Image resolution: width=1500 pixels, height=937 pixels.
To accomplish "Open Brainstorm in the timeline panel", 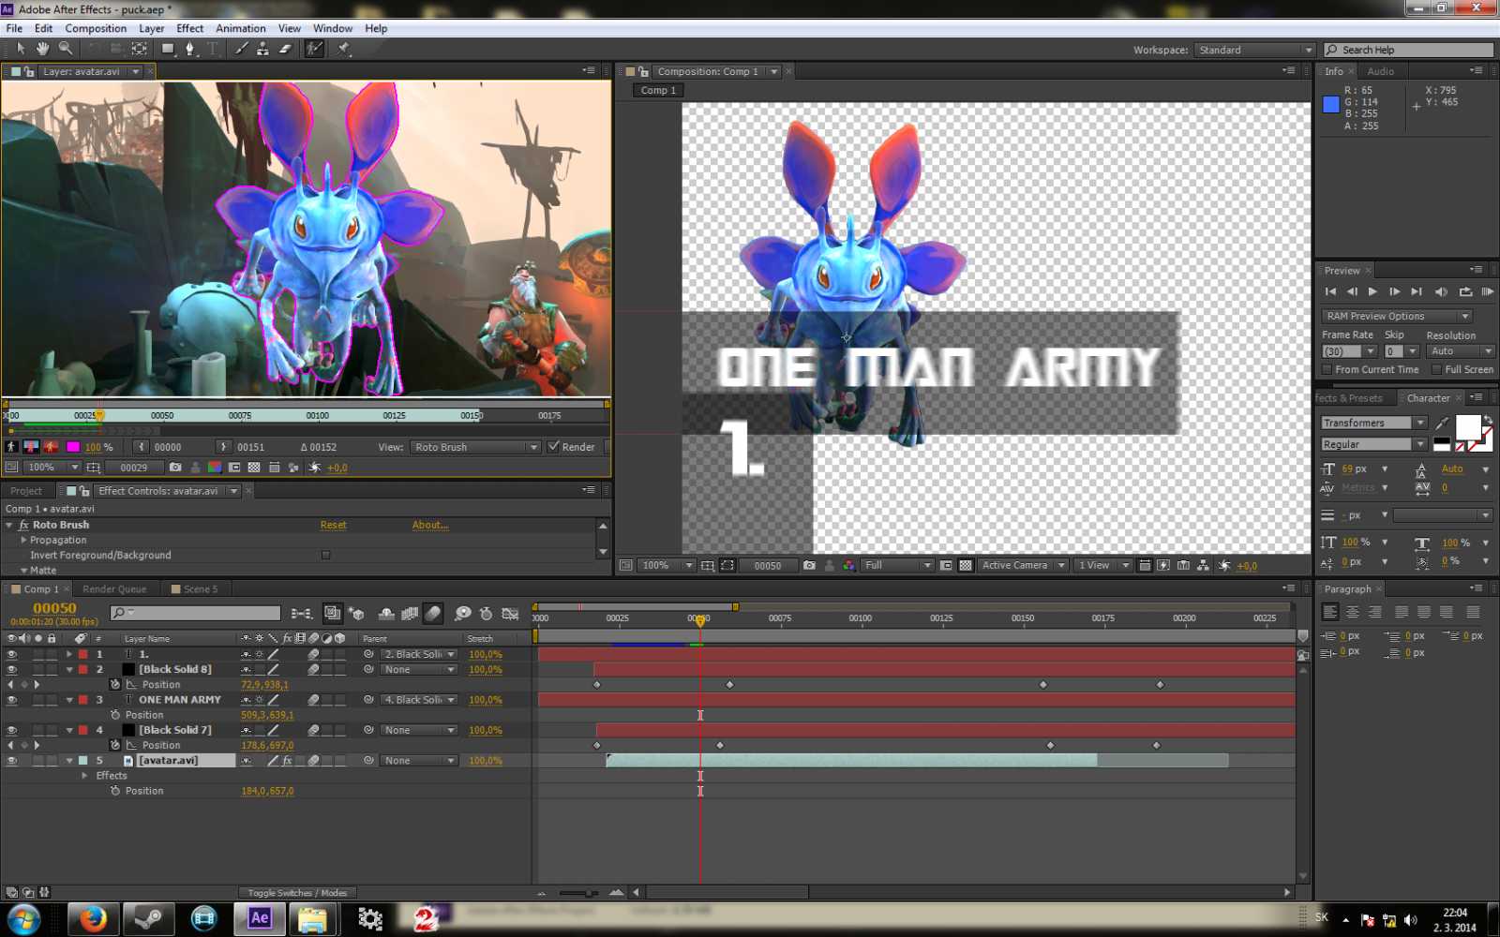I will point(463,614).
